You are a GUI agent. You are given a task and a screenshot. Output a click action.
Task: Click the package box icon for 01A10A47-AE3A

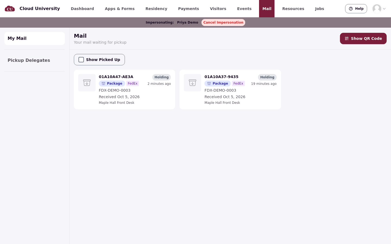point(87,83)
